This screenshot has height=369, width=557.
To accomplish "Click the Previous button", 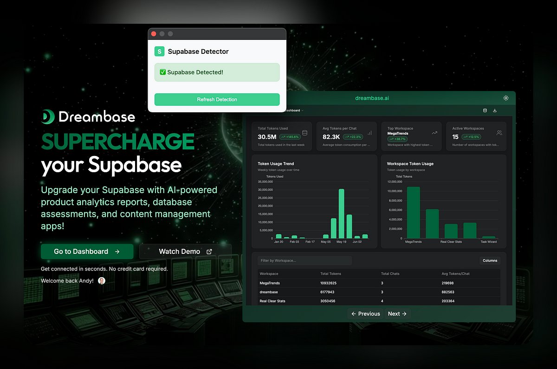I will click(365, 314).
